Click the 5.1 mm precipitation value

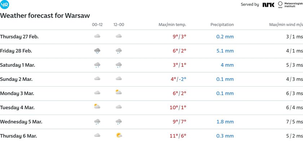(225, 51)
